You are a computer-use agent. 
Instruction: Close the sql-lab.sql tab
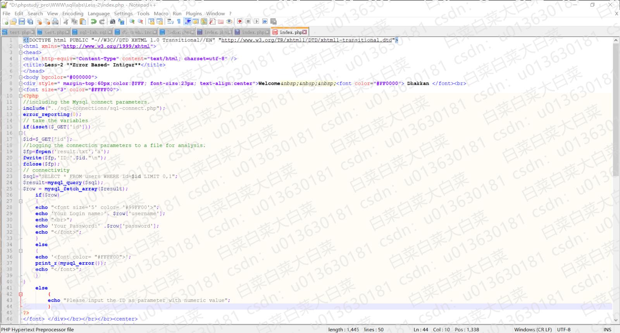pos(110,32)
